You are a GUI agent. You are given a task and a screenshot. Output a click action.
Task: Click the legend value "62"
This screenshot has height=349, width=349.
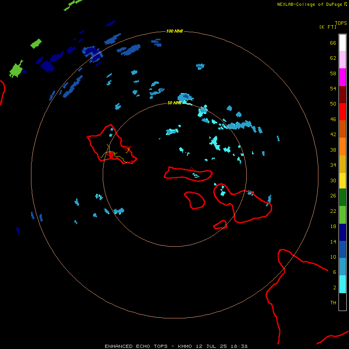[x=333, y=58]
